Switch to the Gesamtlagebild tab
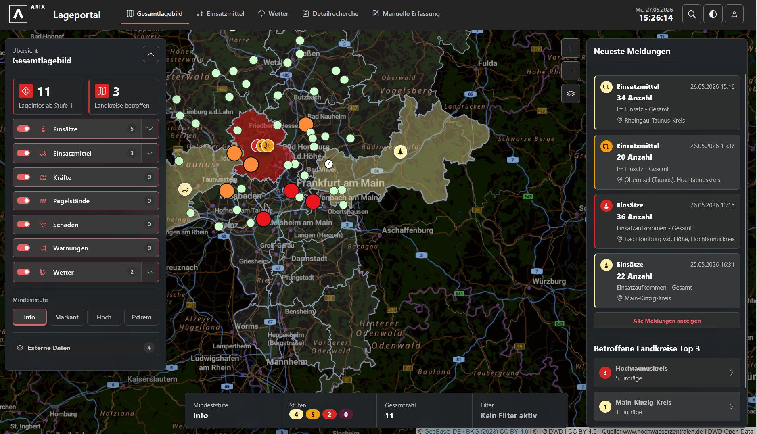 click(155, 14)
